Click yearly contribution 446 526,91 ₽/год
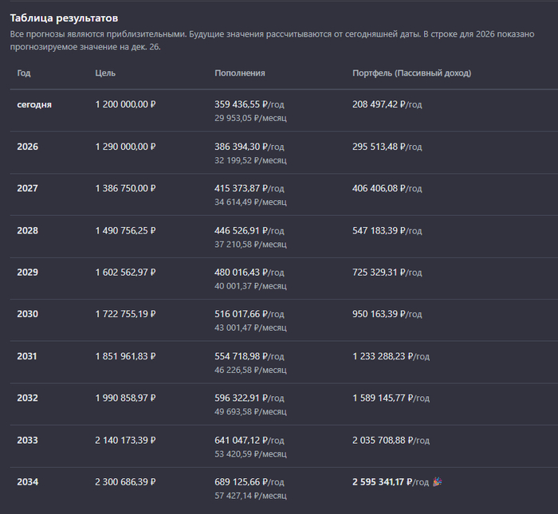 tap(249, 230)
